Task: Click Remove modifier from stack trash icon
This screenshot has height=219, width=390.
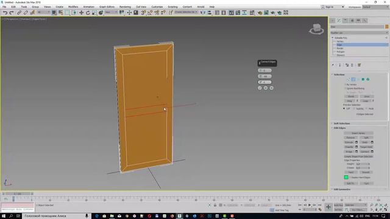Action: point(352,65)
